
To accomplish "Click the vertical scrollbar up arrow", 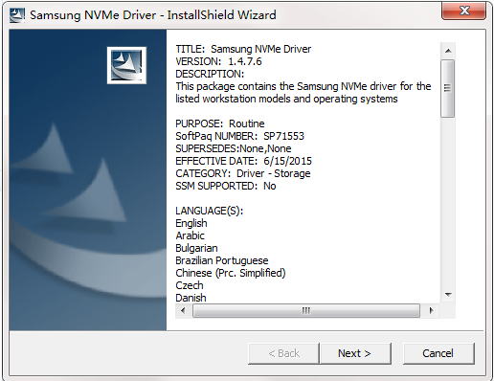I will point(448,51).
